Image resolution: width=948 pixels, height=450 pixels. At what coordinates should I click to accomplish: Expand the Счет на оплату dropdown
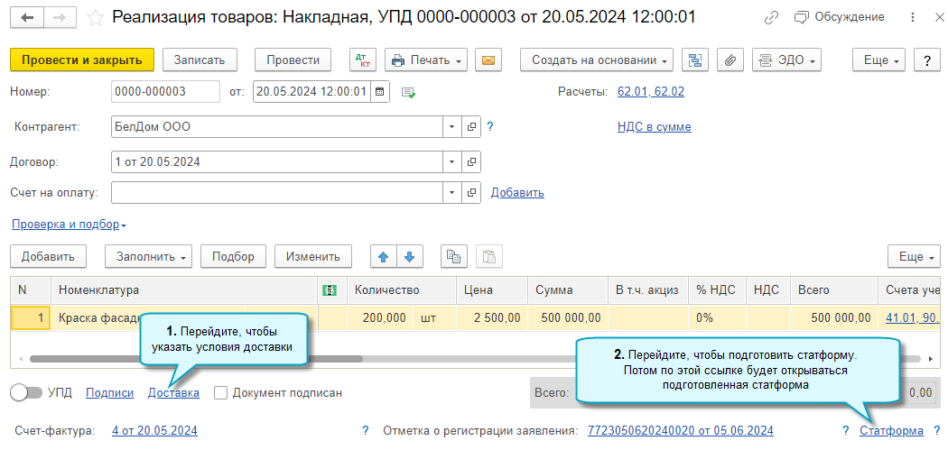452,193
